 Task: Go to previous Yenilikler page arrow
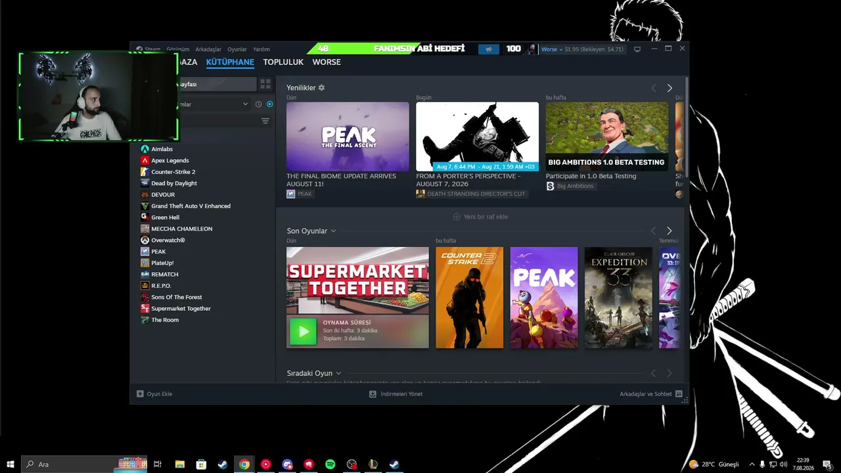click(x=654, y=88)
